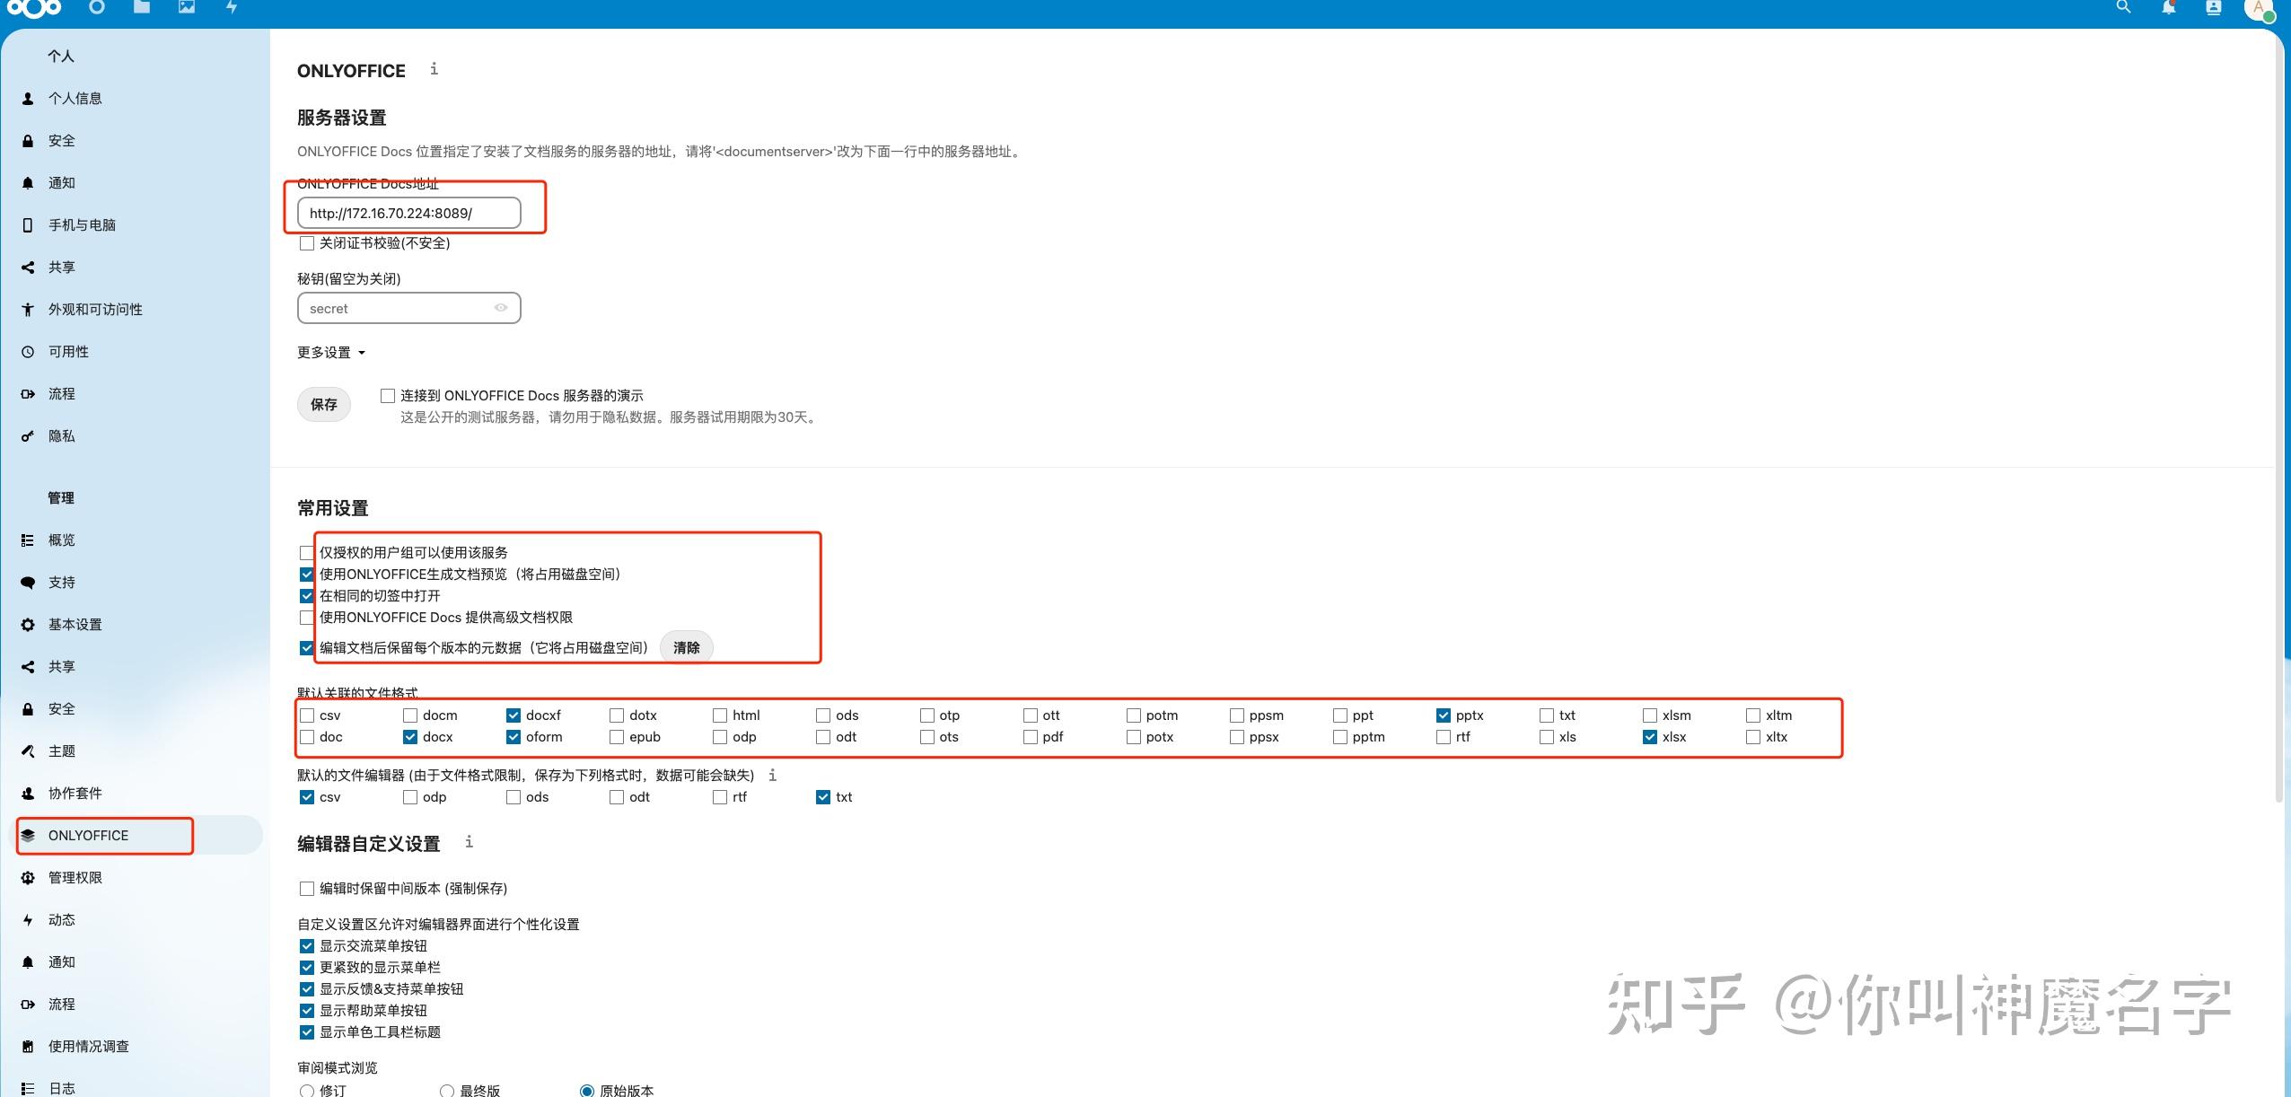Click the ONLYOFFICE Docs address input field

point(408,213)
